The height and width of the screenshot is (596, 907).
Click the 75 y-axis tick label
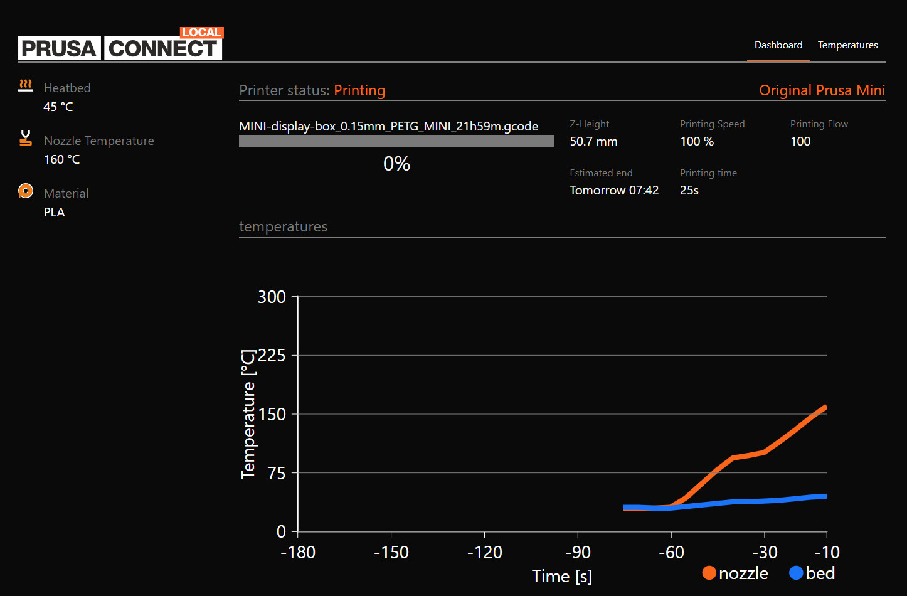[x=277, y=473]
